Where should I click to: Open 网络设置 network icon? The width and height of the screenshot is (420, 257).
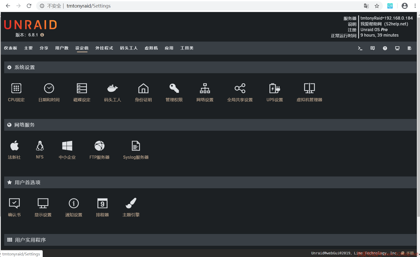coord(205,88)
